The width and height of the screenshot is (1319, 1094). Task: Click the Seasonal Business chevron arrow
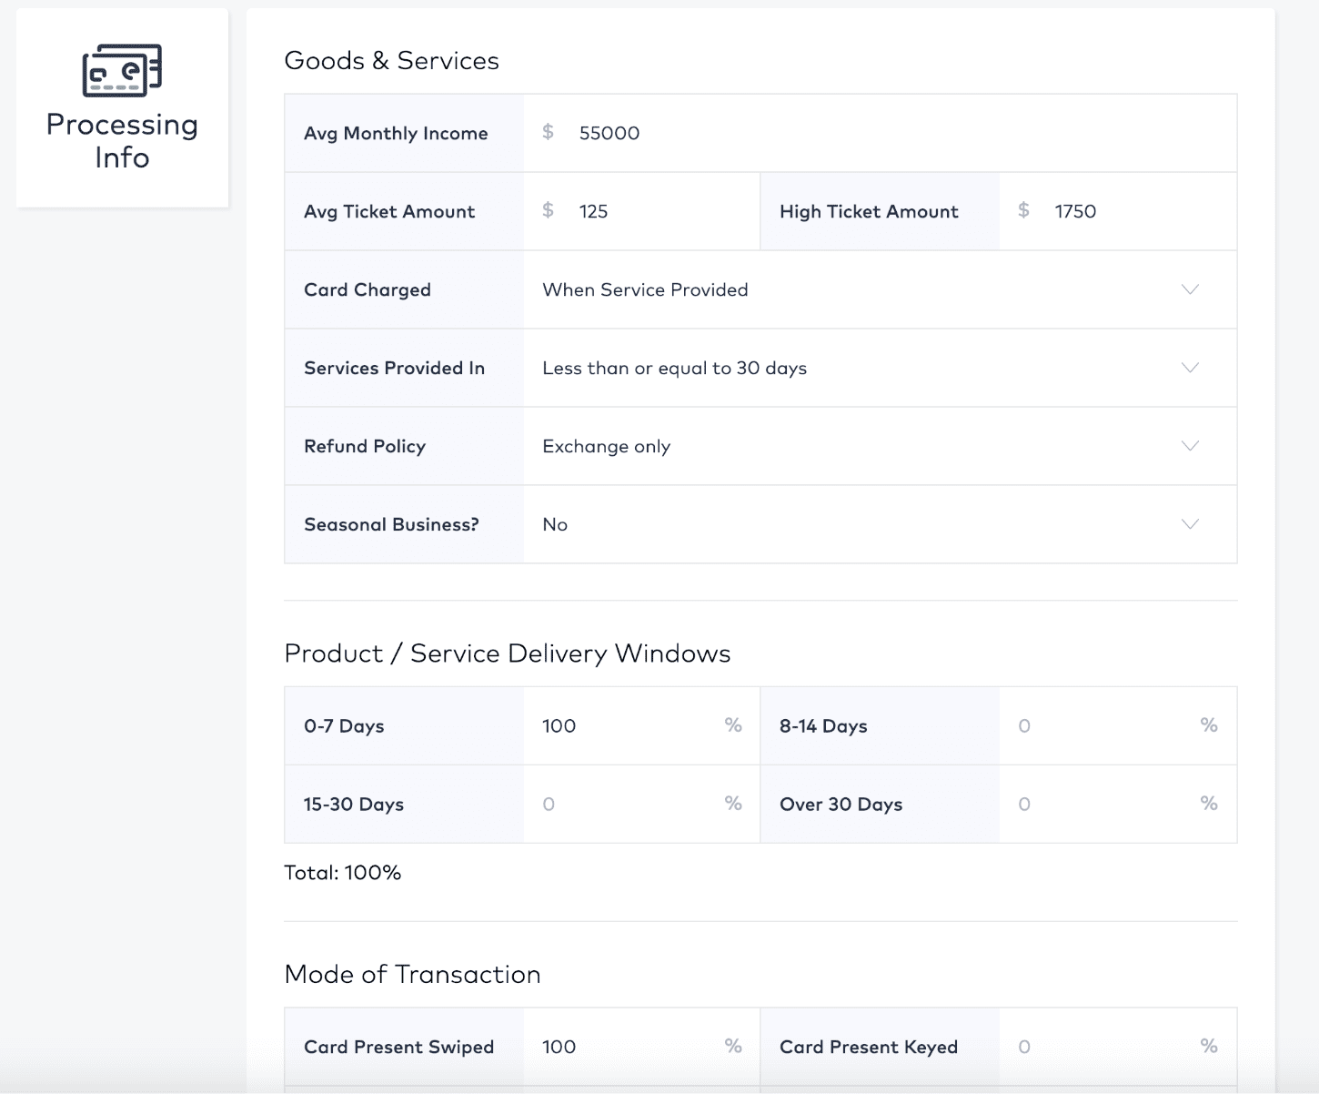[x=1190, y=524]
